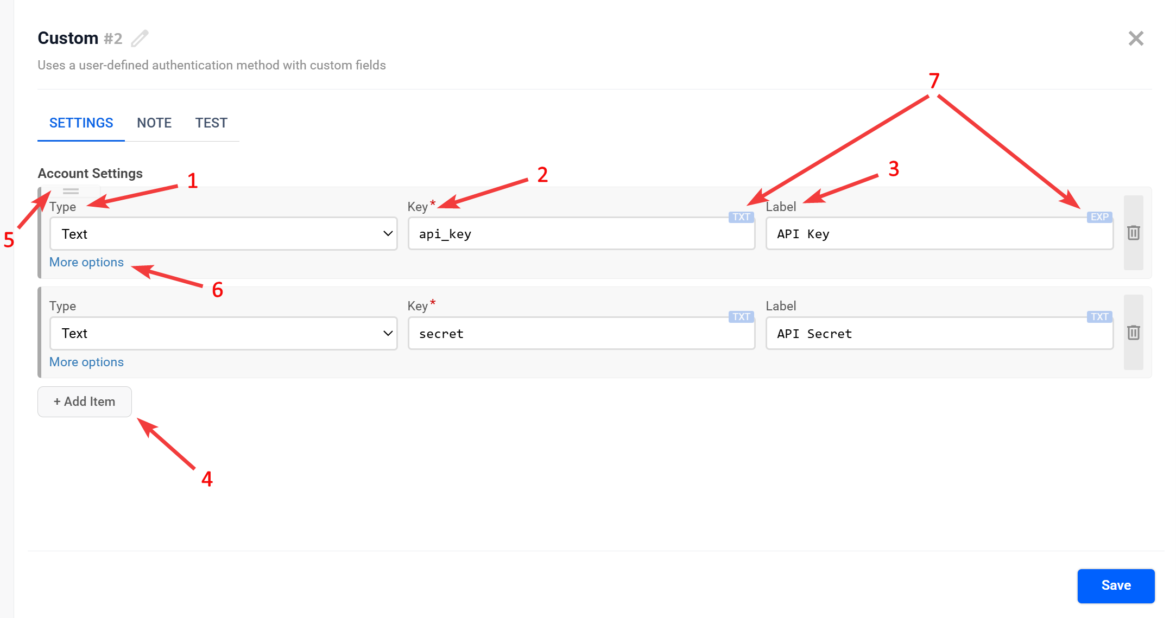Click the pencil edit icon beside Custom #2

[x=140, y=39]
